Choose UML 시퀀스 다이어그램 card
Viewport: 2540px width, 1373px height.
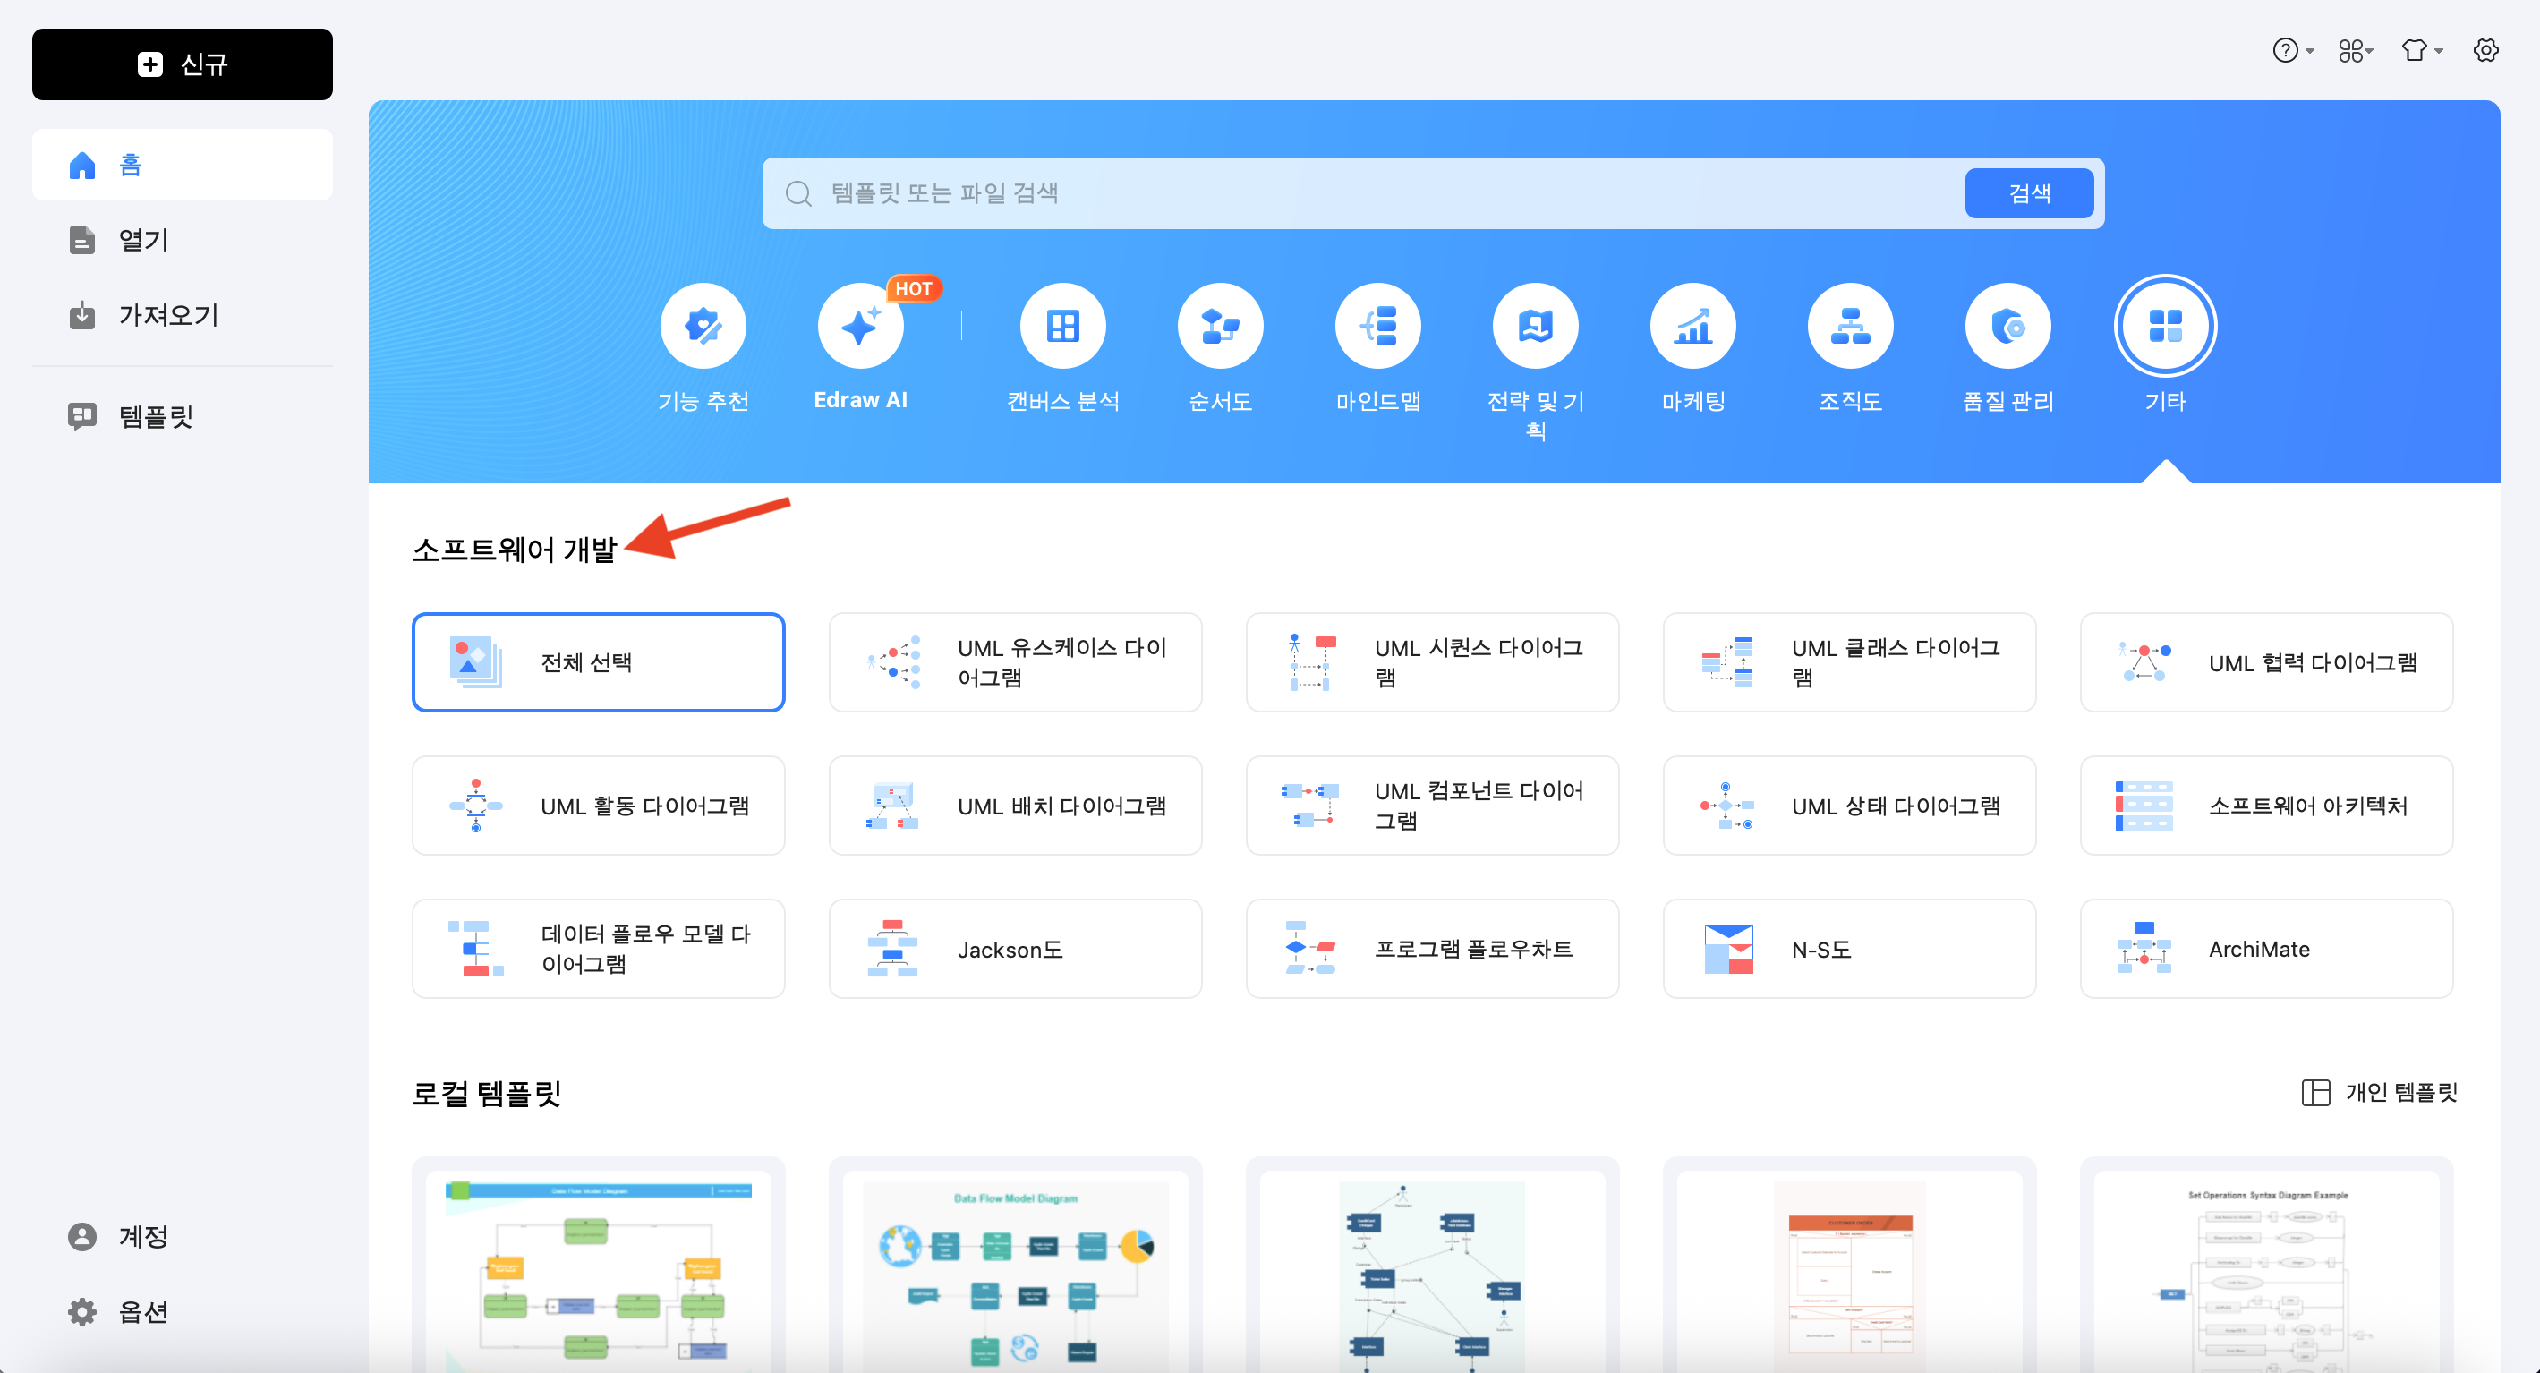pyautogui.click(x=1433, y=661)
